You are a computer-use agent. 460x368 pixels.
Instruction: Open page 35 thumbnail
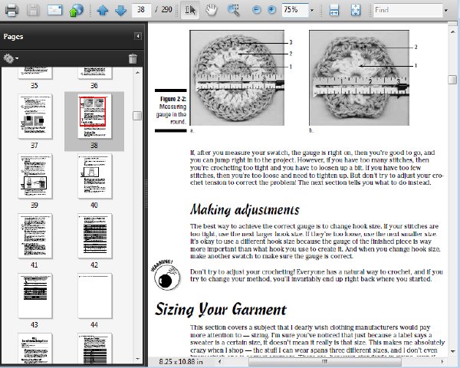click(x=35, y=73)
